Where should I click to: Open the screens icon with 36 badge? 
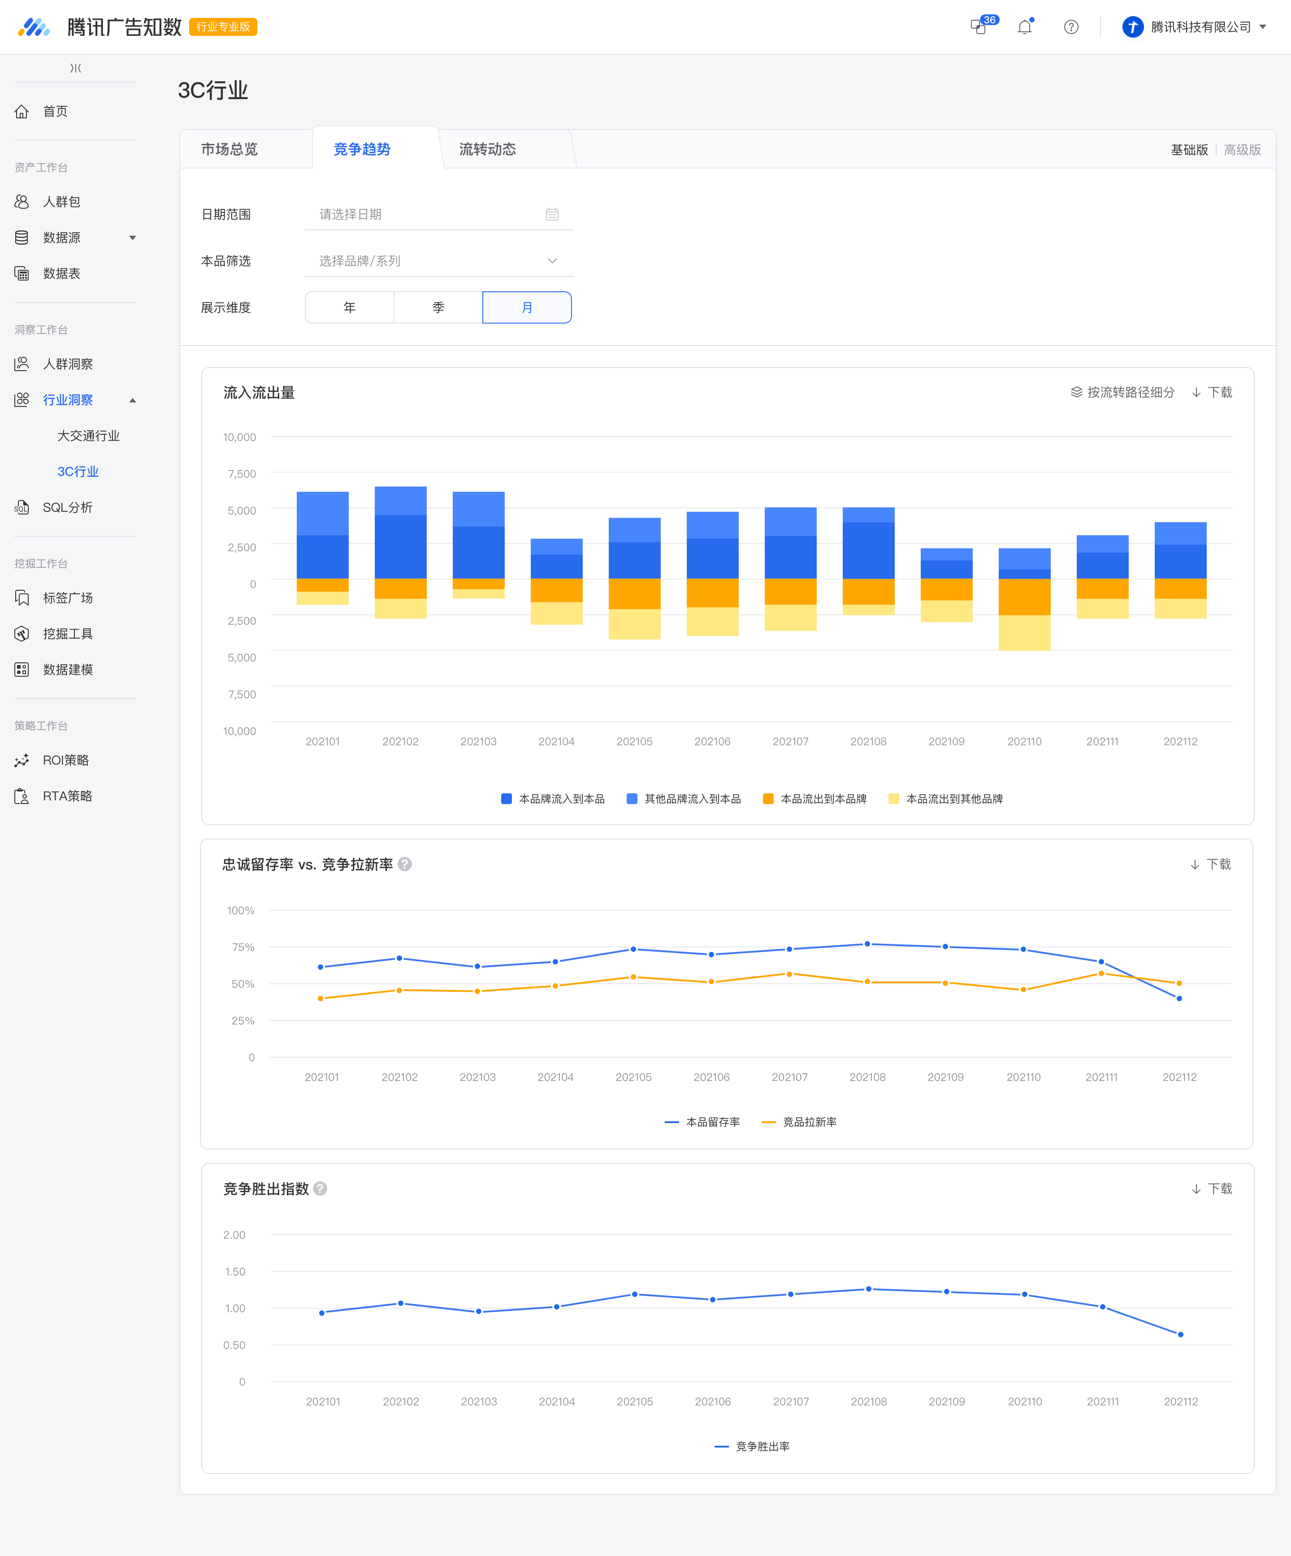[979, 27]
